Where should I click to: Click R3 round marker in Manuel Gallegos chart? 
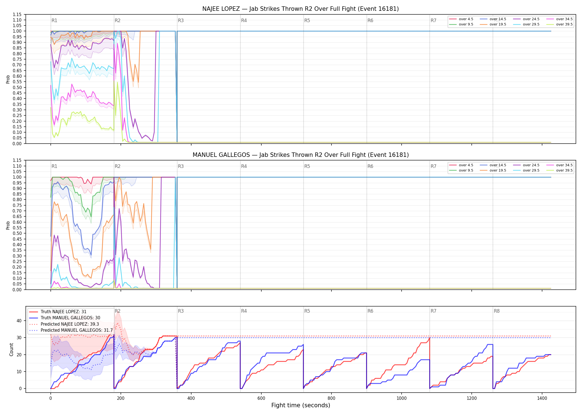(181, 166)
